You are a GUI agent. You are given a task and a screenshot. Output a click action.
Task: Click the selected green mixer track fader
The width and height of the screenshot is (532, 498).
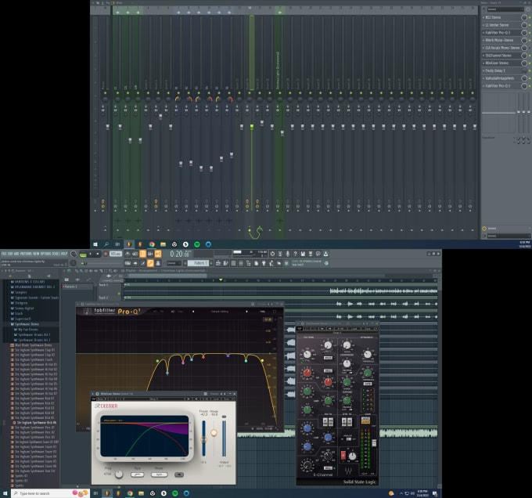point(252,127)
